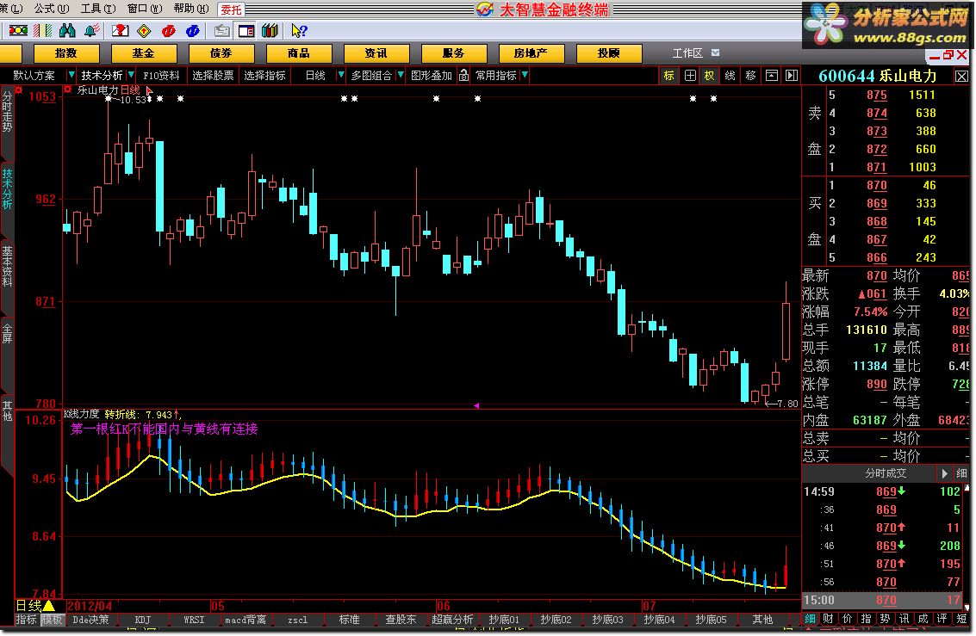Click the gray notepad toolbar icon
The image size is (976, 636).
click(x=221, y=30)
